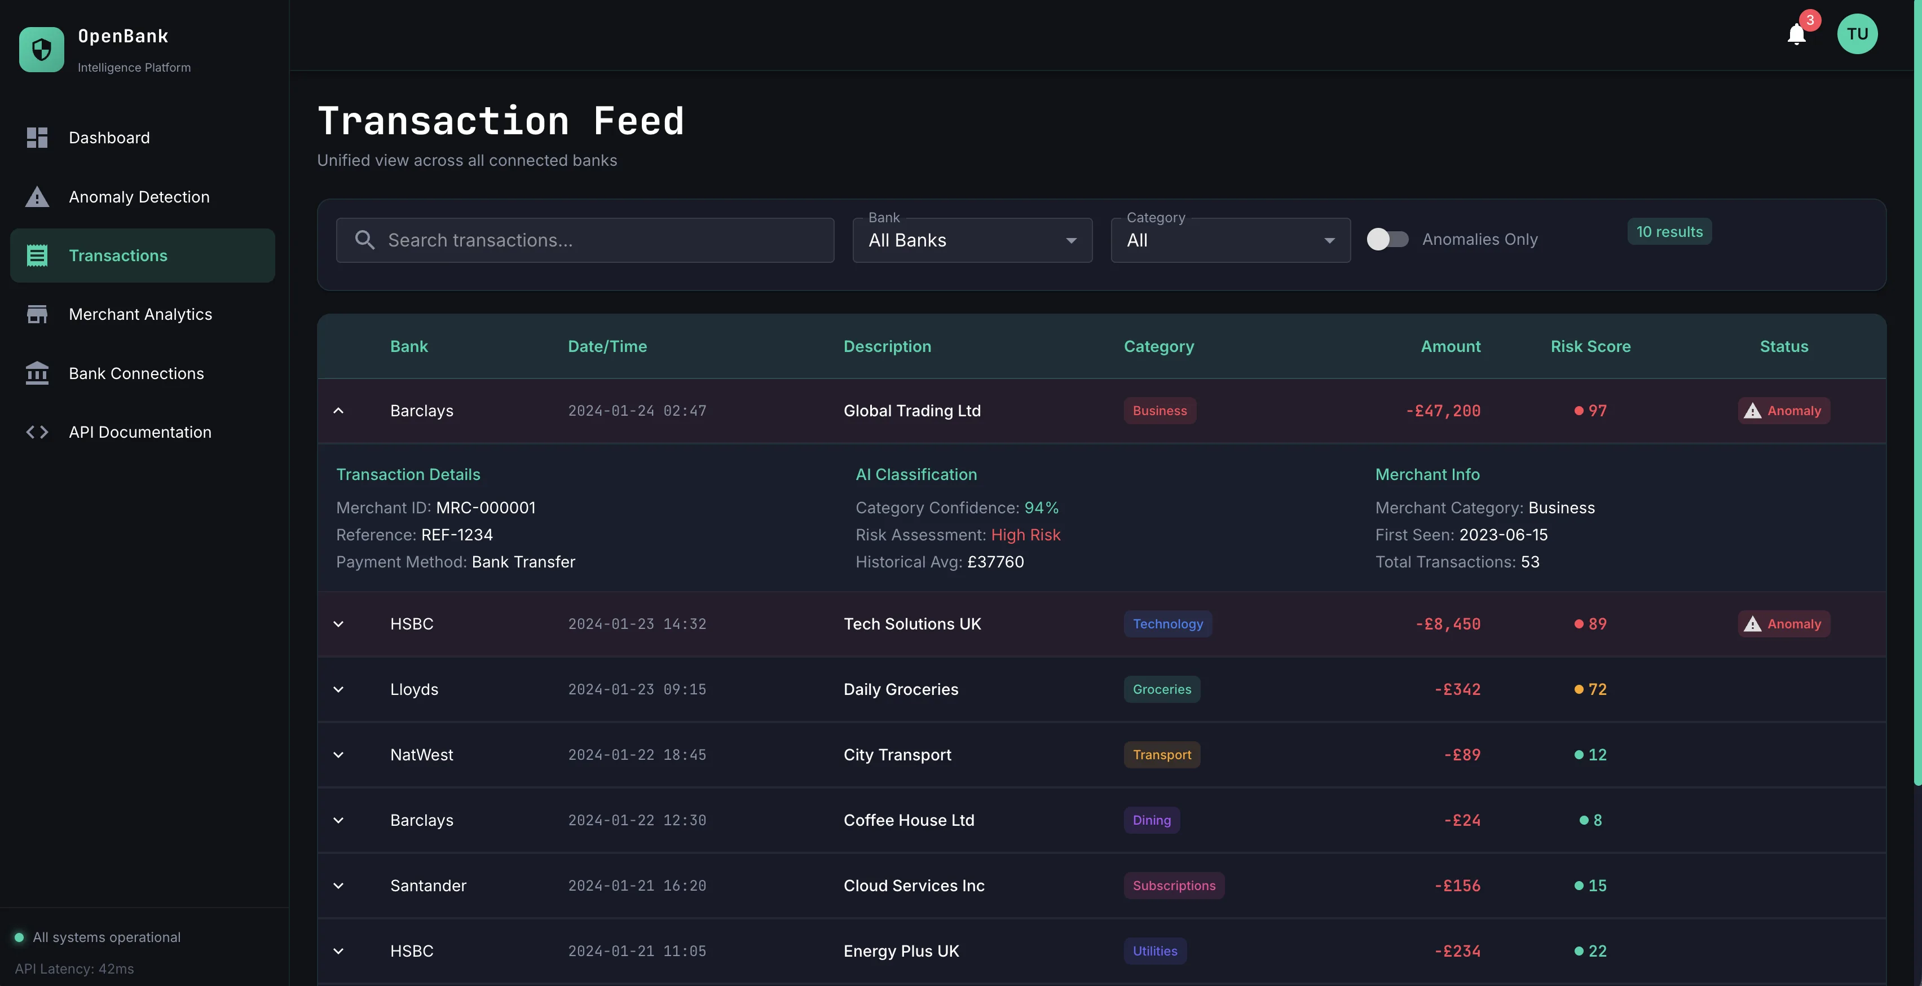The width and height of the screenshot is (1922, 986).
Task: Click amount -£8,450
Action: (x=1448, y=624)
